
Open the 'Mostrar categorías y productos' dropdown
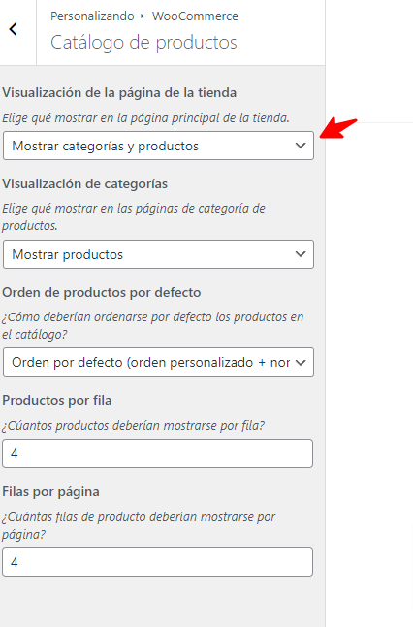[158, 146]
